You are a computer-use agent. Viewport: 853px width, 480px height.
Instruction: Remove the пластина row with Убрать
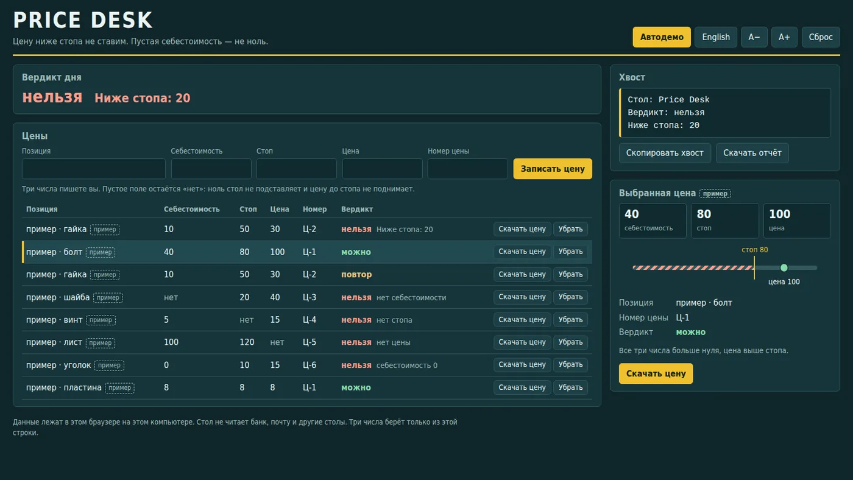click(571, 387)
